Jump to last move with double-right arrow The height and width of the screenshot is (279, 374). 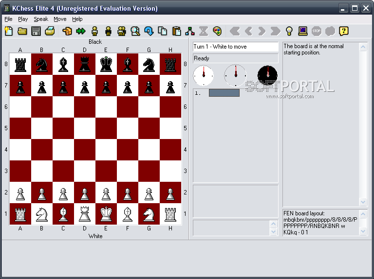click(276, 31)
